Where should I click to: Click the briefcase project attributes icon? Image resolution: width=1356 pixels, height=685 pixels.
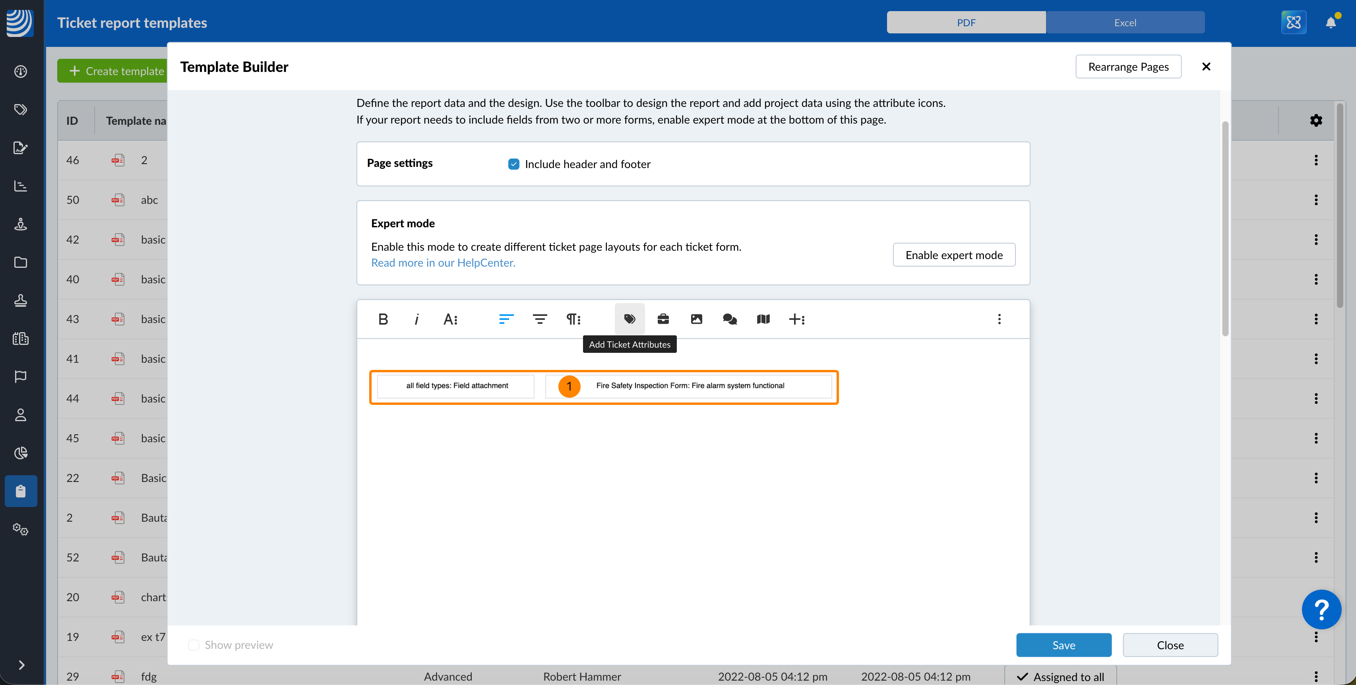(x=663, y=319)
